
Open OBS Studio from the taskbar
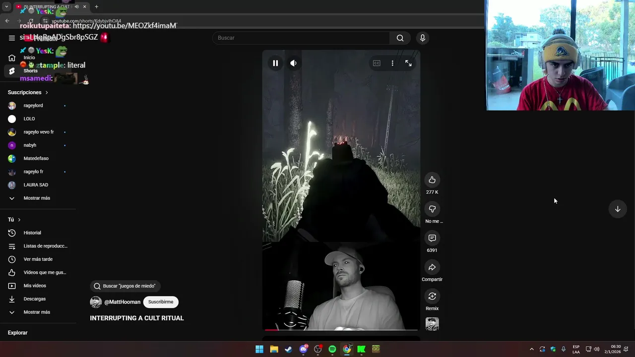tap(317, 349)
